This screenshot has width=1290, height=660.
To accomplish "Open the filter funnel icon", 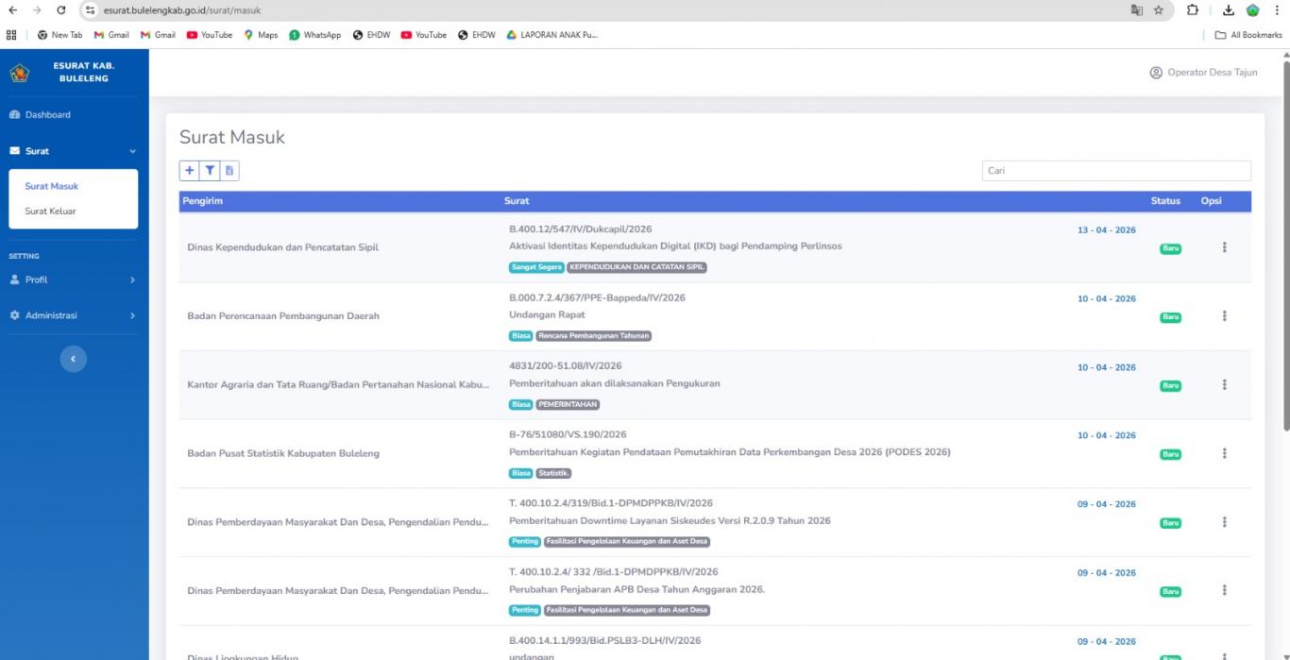I will click(210, 171).
